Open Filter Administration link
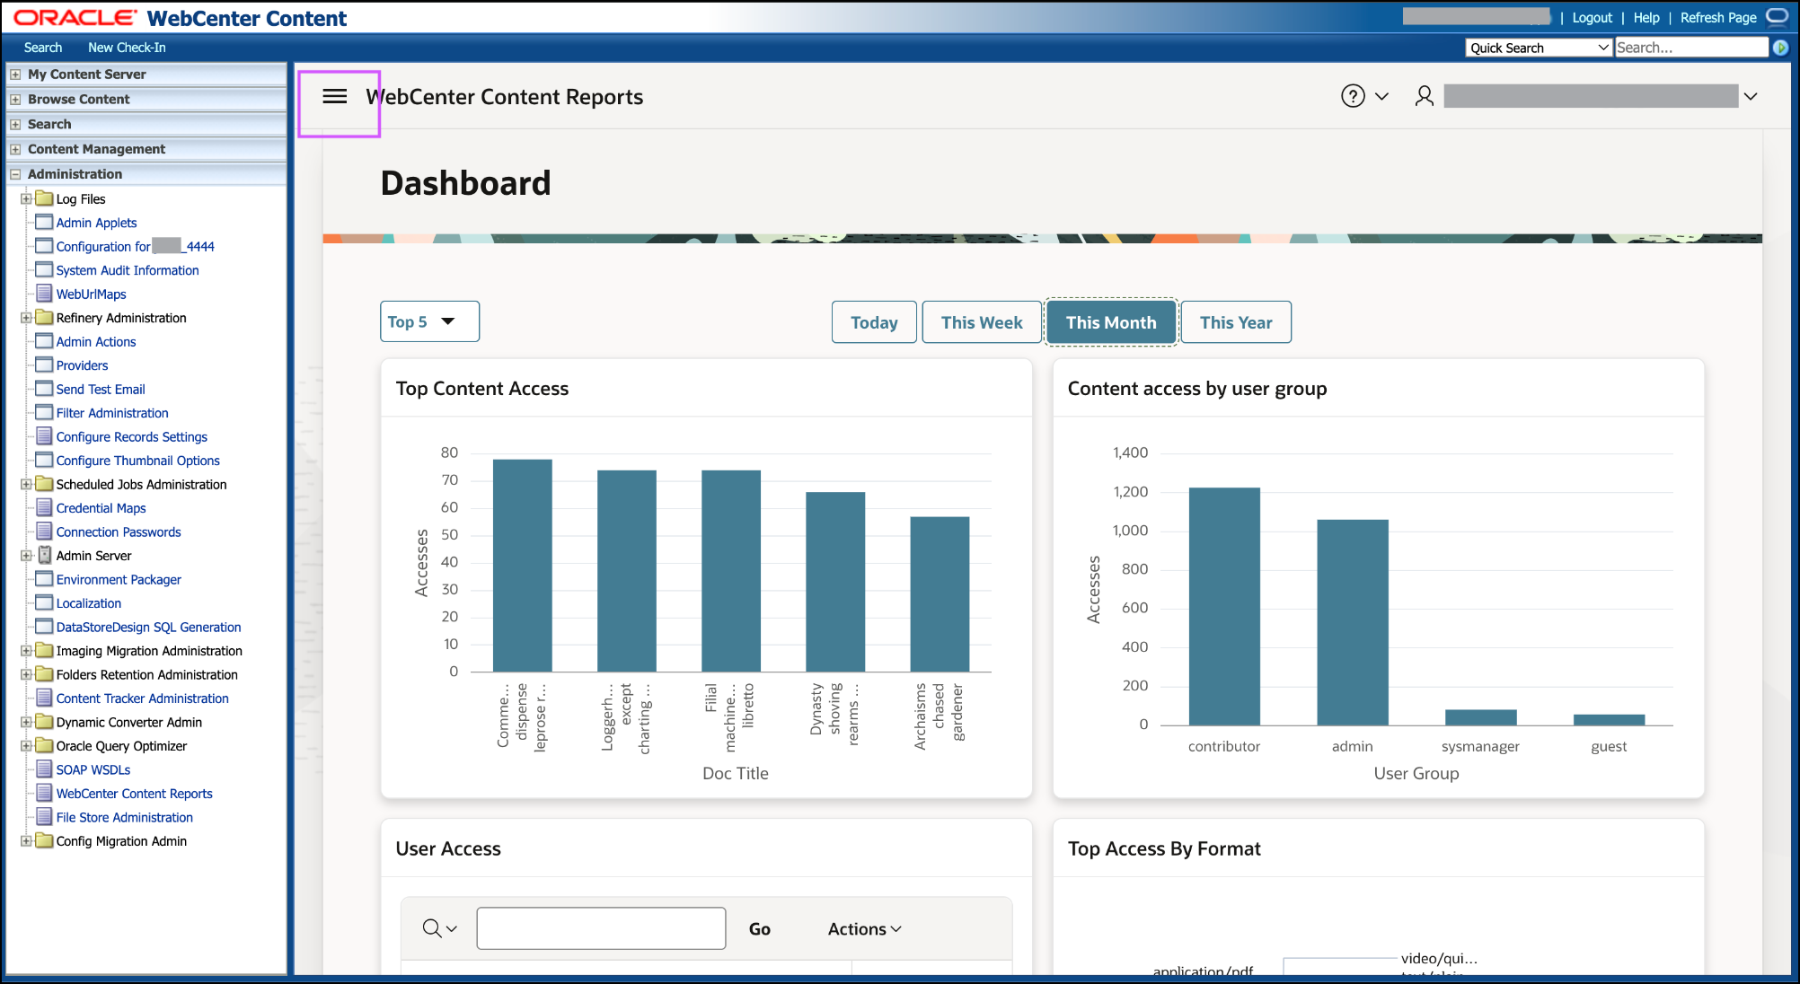Viewport: 1800px width, 984px height. pyautogui.click(x=112, y=413)
